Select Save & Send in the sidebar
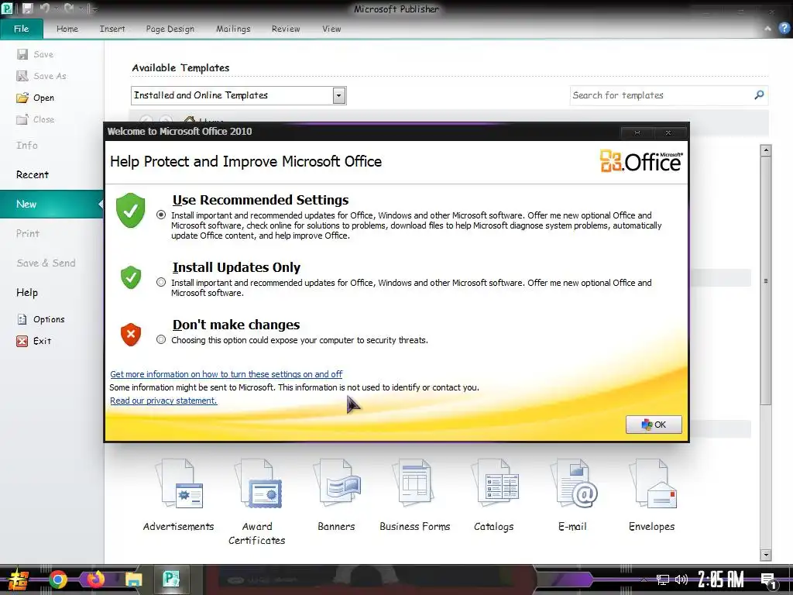Image resolution: width=793 pixels, height=595 pixels. (x=46, y=263)
